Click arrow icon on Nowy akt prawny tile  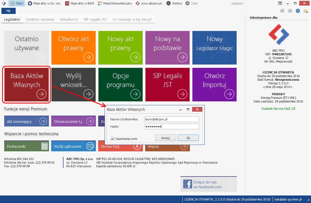pos(135,57)
